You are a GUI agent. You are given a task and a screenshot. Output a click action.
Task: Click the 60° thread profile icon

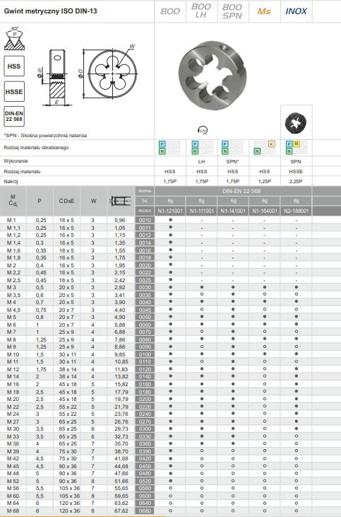click(x=15, y=39)
